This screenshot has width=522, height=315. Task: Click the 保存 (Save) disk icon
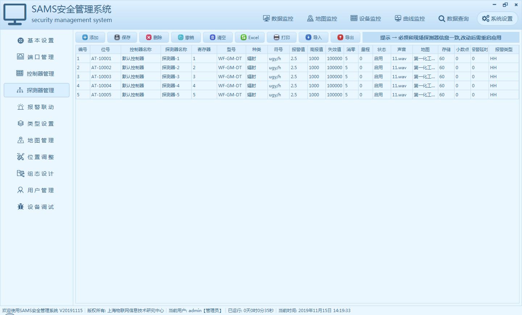pos(117,37)
